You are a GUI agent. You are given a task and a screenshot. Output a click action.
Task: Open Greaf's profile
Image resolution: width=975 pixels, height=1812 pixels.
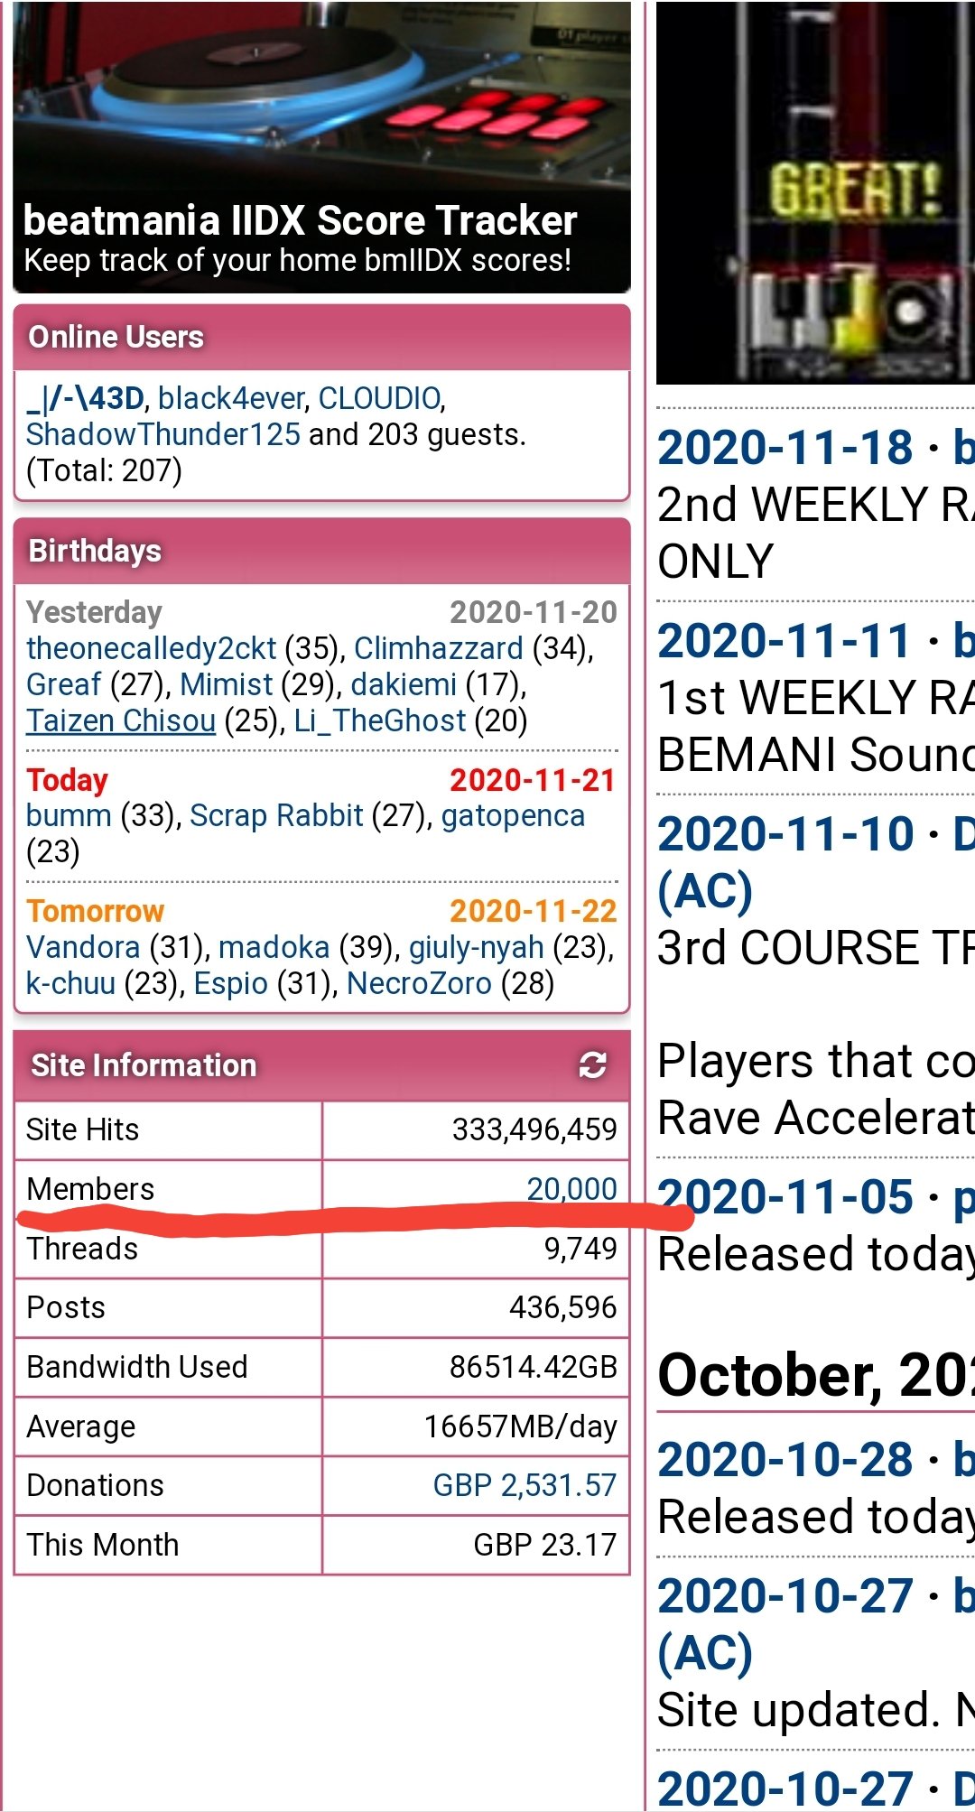tap(63, 684)
